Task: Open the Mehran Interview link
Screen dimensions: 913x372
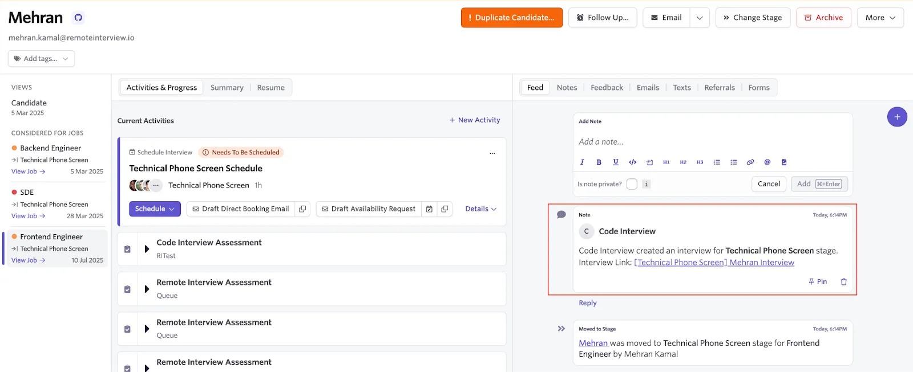Action: [x=714, y=263]
